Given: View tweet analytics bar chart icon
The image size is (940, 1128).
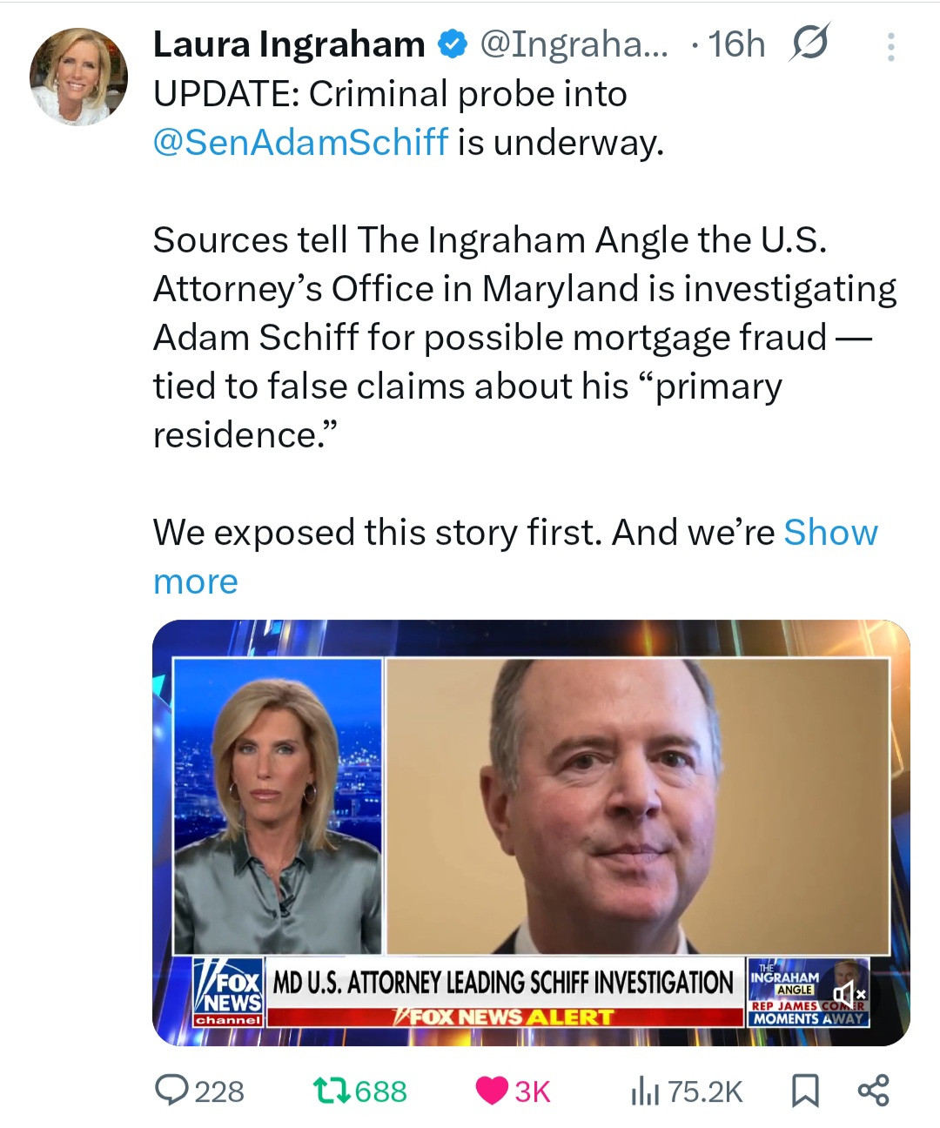Looking at the screenshot, I should pos(644,1091).
